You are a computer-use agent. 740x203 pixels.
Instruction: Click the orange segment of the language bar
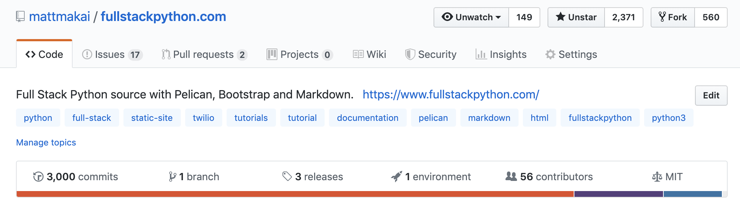(x=295, y=194)
